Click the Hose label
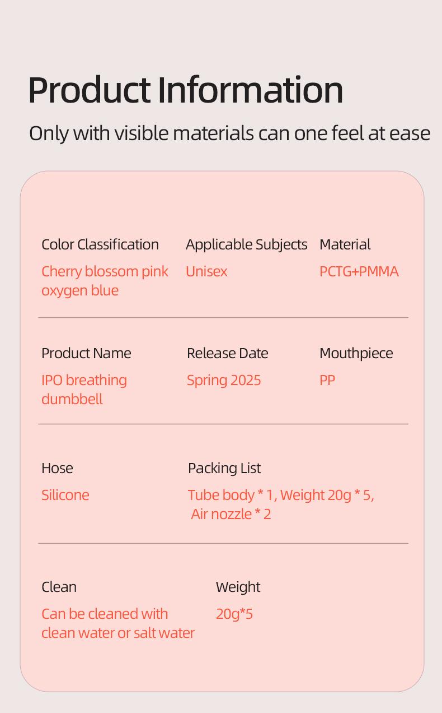Viewport: 442px width, 713px height. point(57,468)
